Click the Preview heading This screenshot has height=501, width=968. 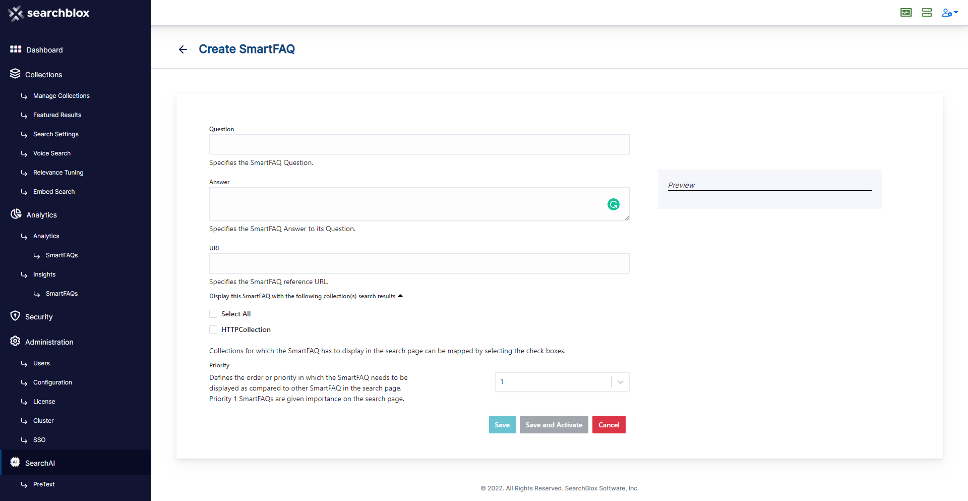(x=681, y=185)
